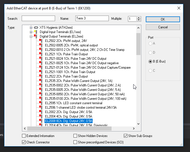Click the Digital Input Terminals yellow terminal icon
The width and height of the screenshot is (190, 152).
point(36,32)
